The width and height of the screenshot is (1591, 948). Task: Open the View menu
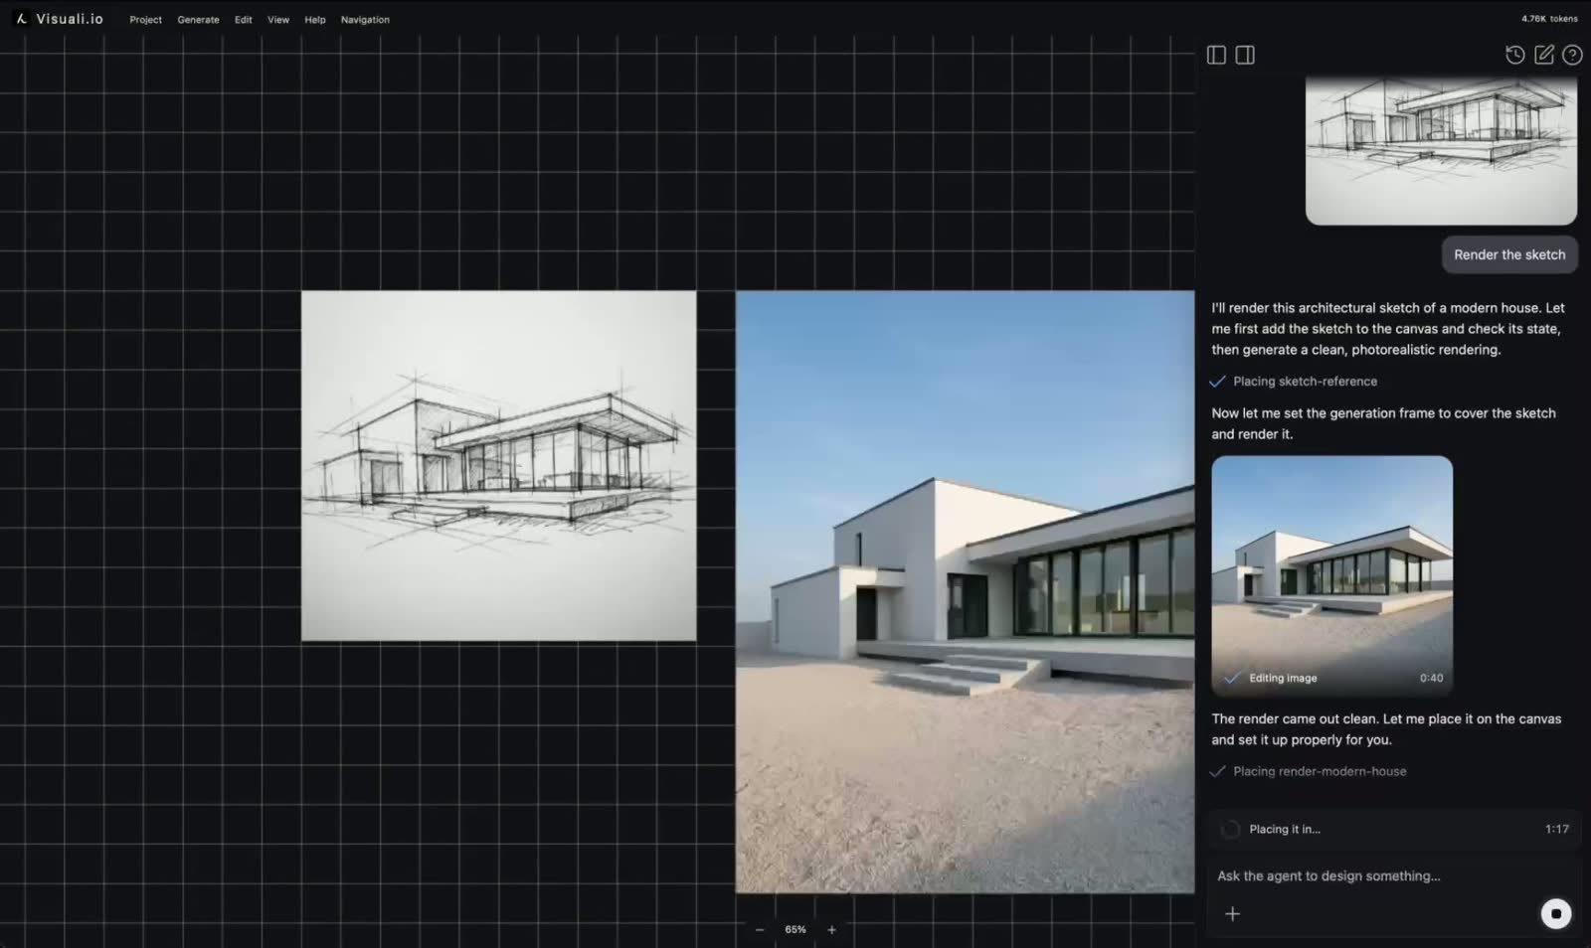coord(278,20)
